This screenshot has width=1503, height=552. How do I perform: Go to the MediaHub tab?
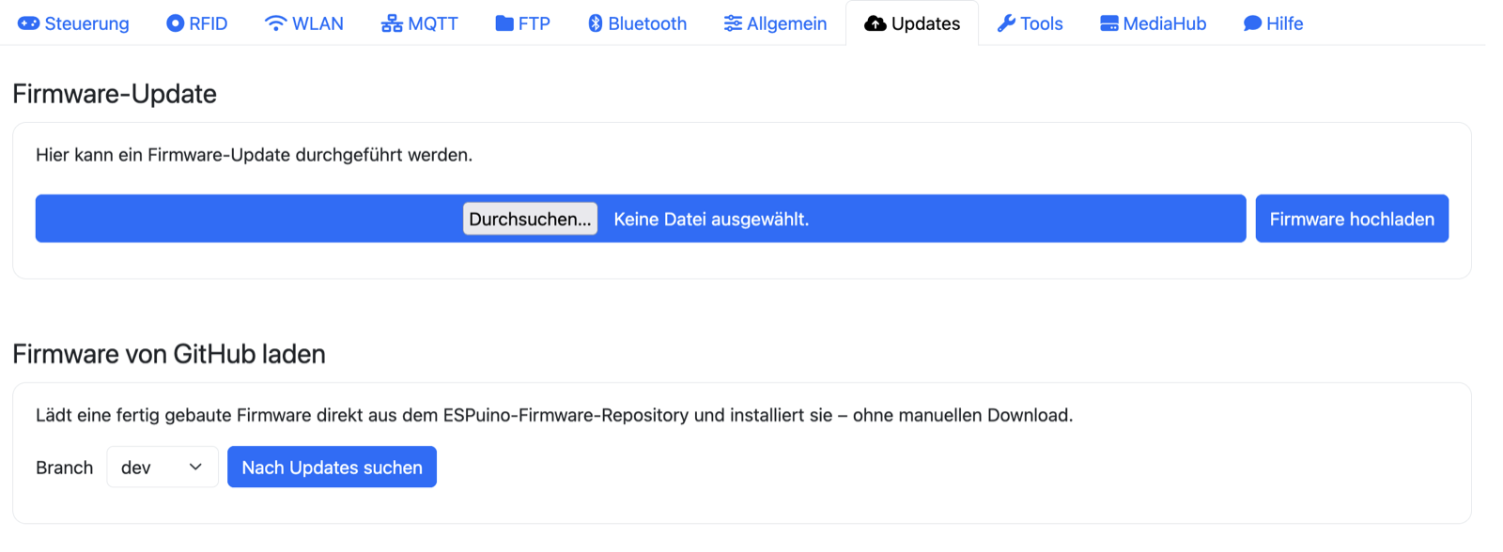(x=1154, y=23)
